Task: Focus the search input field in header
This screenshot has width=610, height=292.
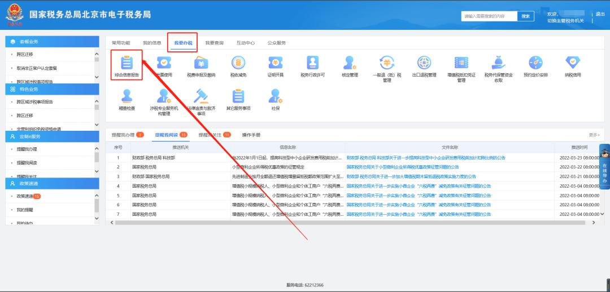Action: click(488, 16)
